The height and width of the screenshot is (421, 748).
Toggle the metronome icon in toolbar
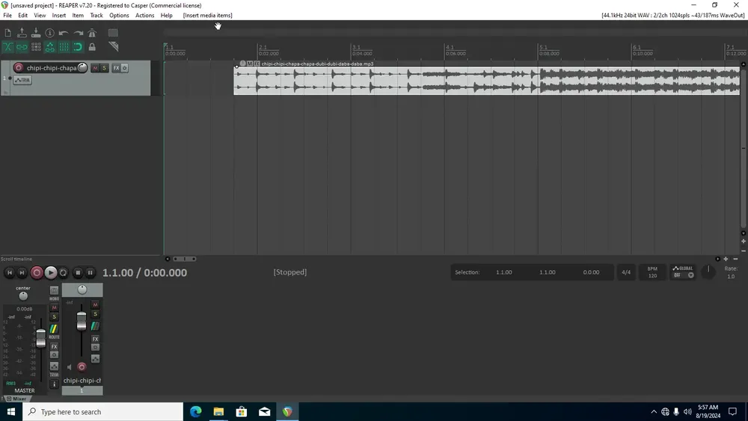(92, 33)
